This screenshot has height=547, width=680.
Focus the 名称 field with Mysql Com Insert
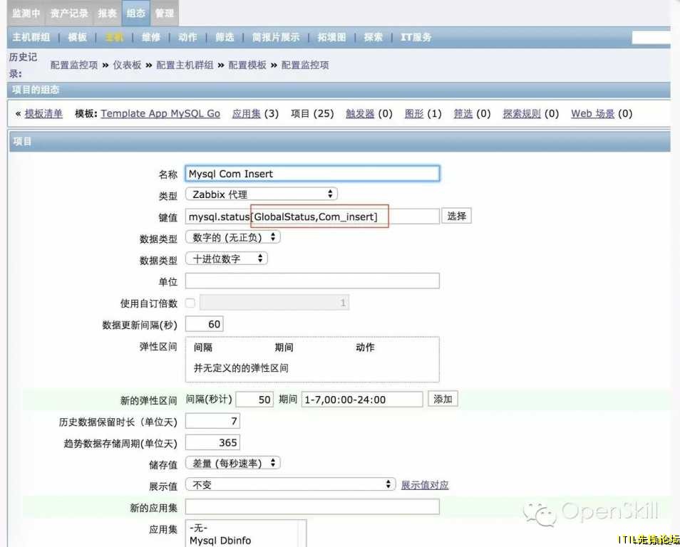(x=312, y=173)
